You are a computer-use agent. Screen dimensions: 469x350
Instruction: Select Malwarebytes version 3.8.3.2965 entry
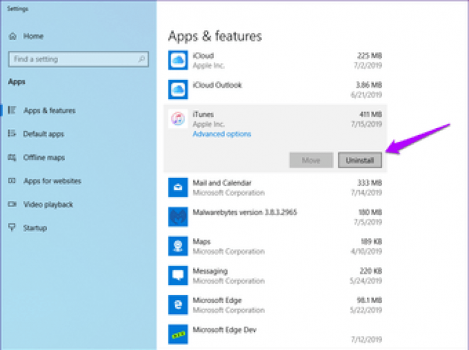(244, 212)
